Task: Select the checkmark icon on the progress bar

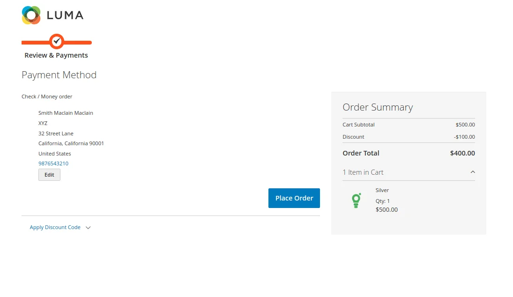Action: click(56, 42)
